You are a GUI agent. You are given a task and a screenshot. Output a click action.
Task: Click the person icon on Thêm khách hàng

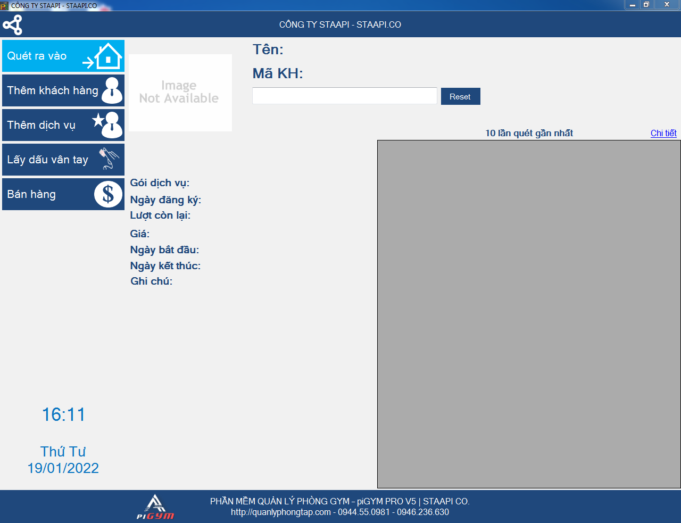tap(112, 90)
